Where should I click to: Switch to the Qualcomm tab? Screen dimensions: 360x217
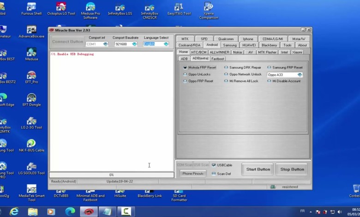[226, 39]
